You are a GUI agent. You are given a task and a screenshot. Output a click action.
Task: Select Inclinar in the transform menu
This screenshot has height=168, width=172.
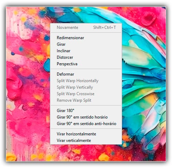click(86, 51)
